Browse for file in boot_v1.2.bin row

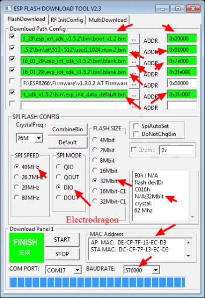(x=134, y=39)
